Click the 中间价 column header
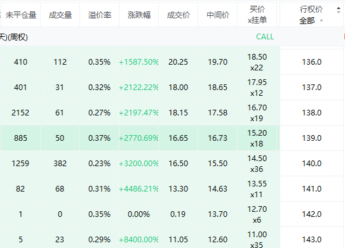Screen dimensions: 345x248 (x=218, y=15)
